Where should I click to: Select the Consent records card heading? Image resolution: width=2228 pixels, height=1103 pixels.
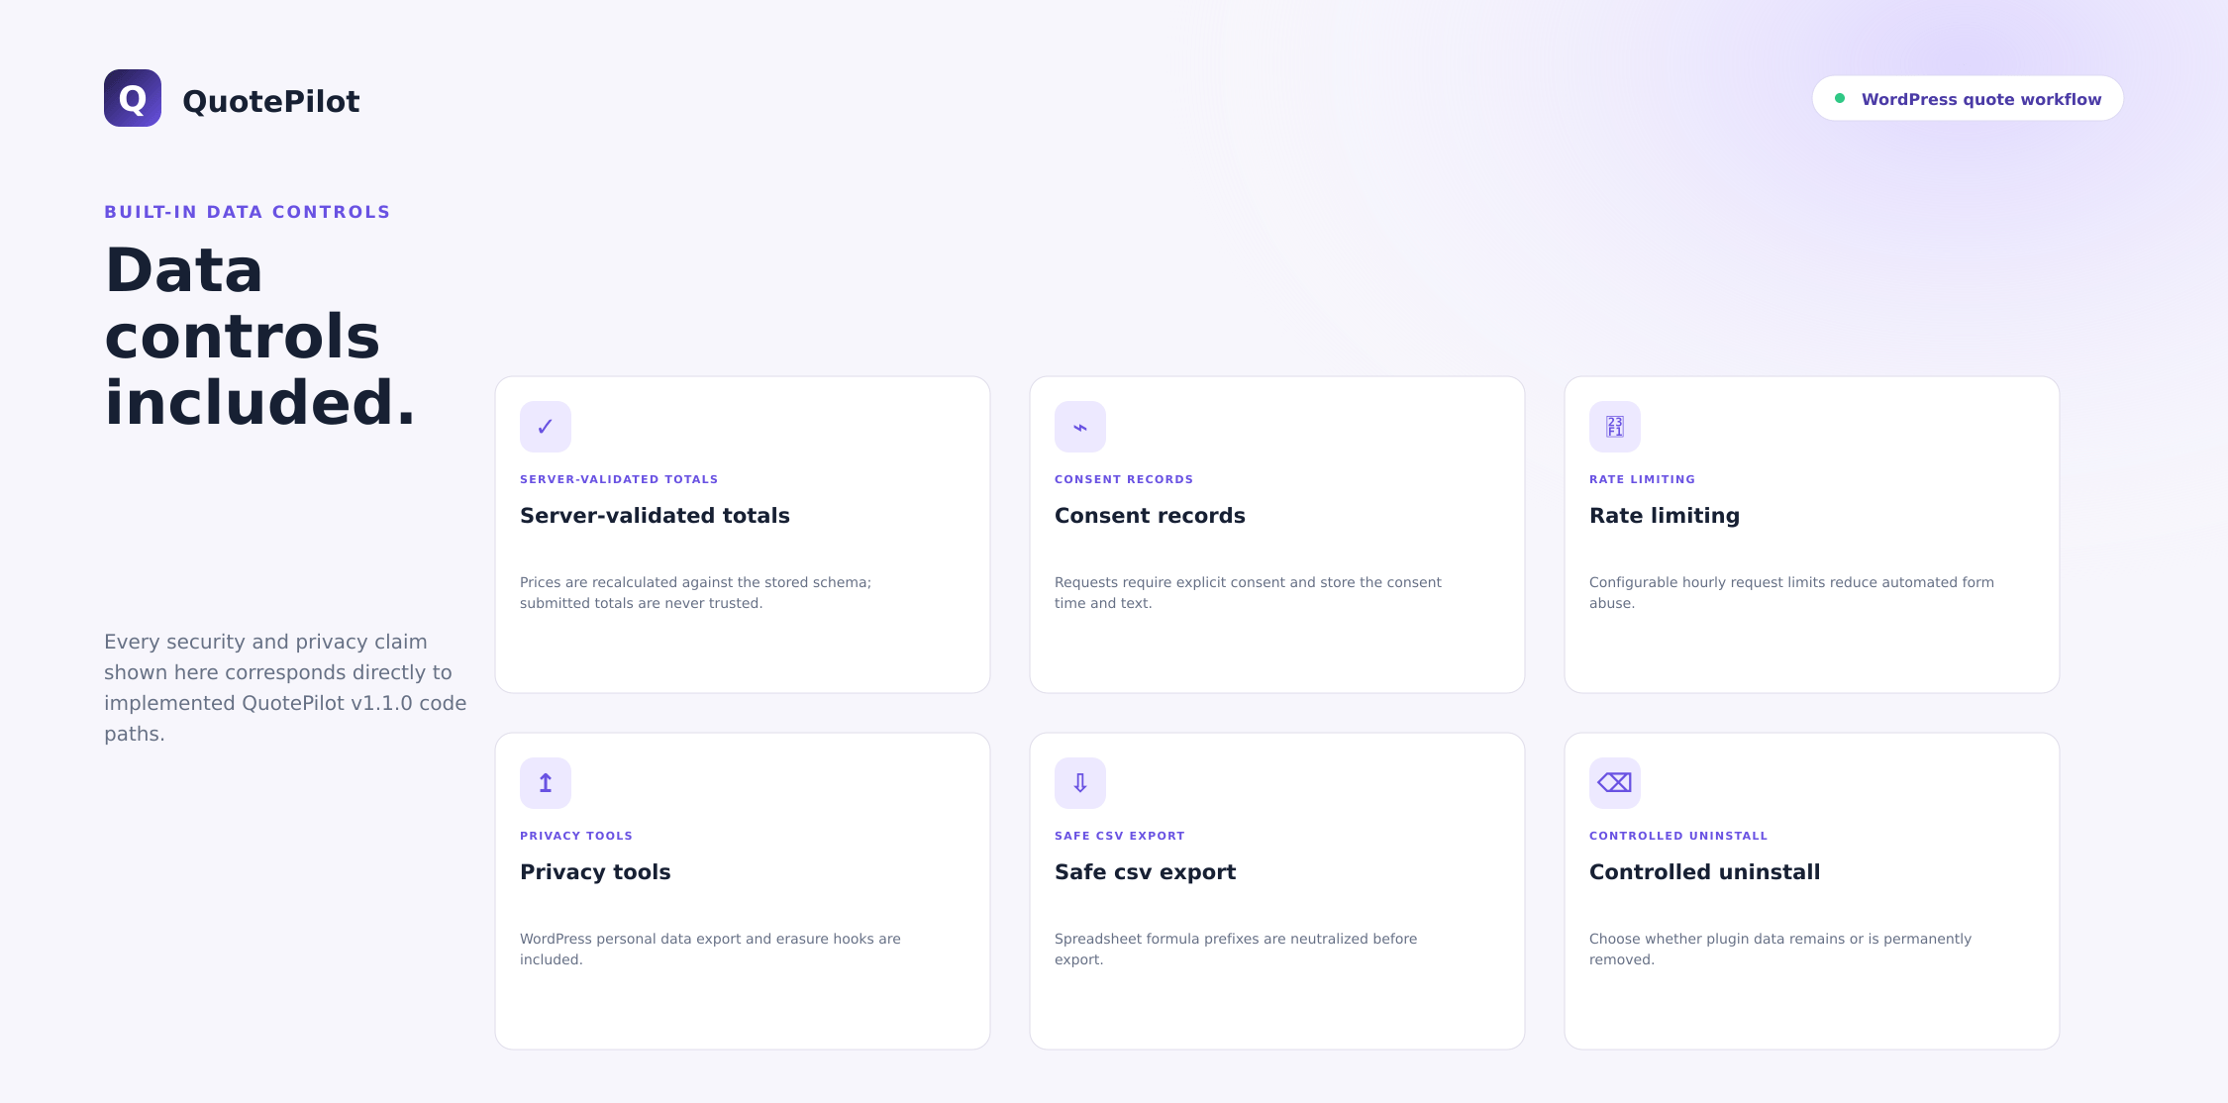click(1150, 515)
